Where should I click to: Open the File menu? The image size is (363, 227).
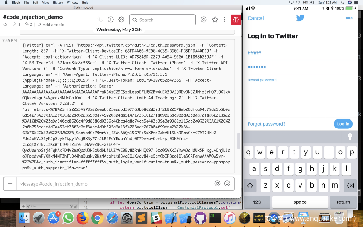pyautogui.click(x=26, y=2)
